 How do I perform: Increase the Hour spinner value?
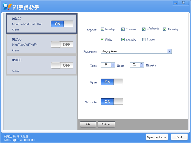[113, 64]
